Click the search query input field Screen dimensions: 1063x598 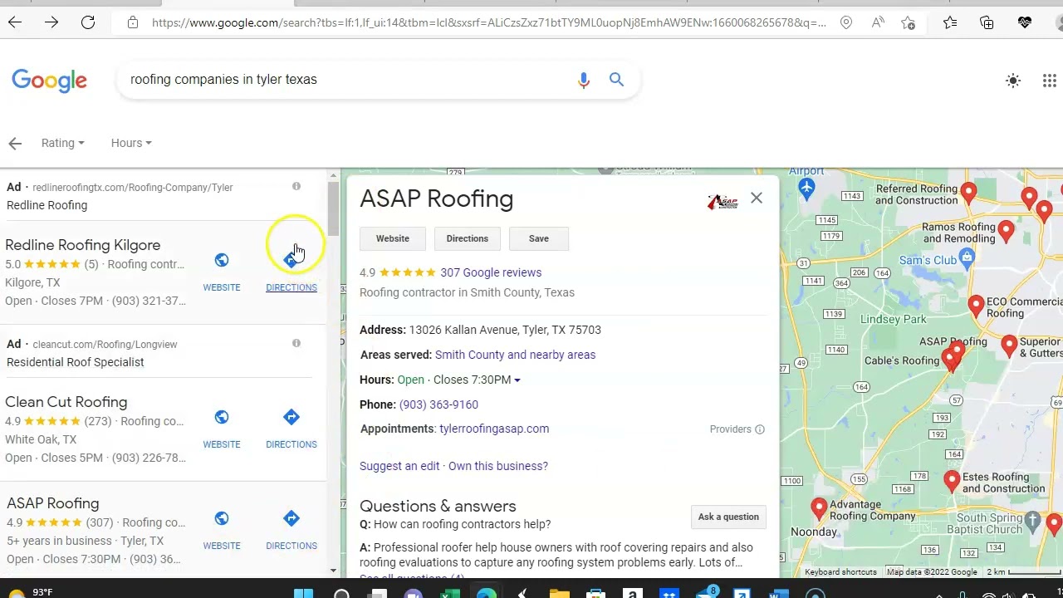pos(349,80)
